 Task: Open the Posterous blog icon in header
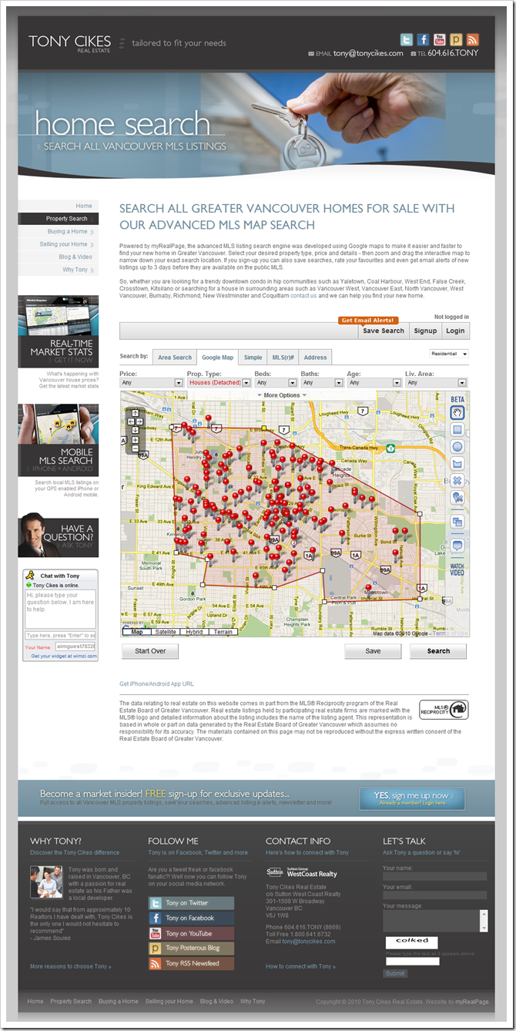(456, 40)
